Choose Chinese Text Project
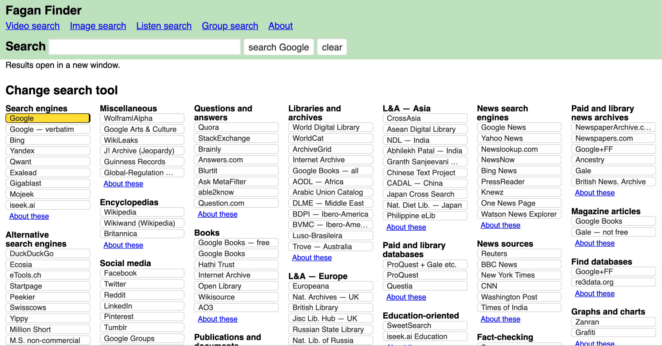 [x=425, y=173]
